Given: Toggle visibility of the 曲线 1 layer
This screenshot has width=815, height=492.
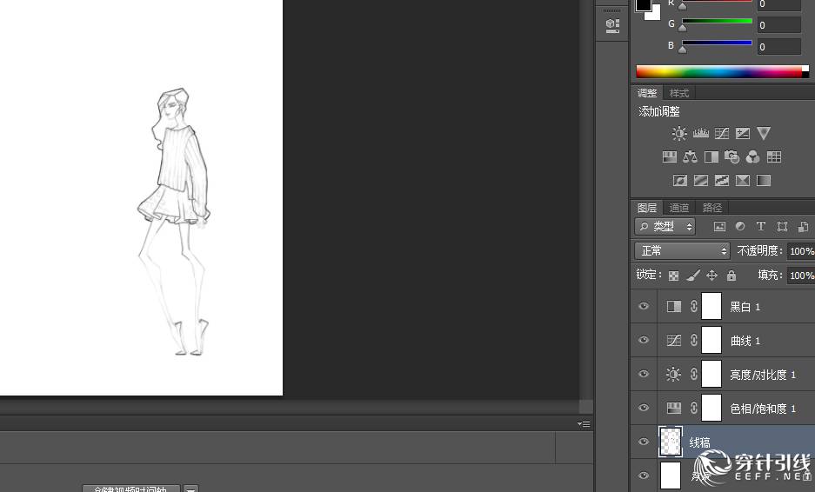Looking at the screenshot, I should point(644,341).
